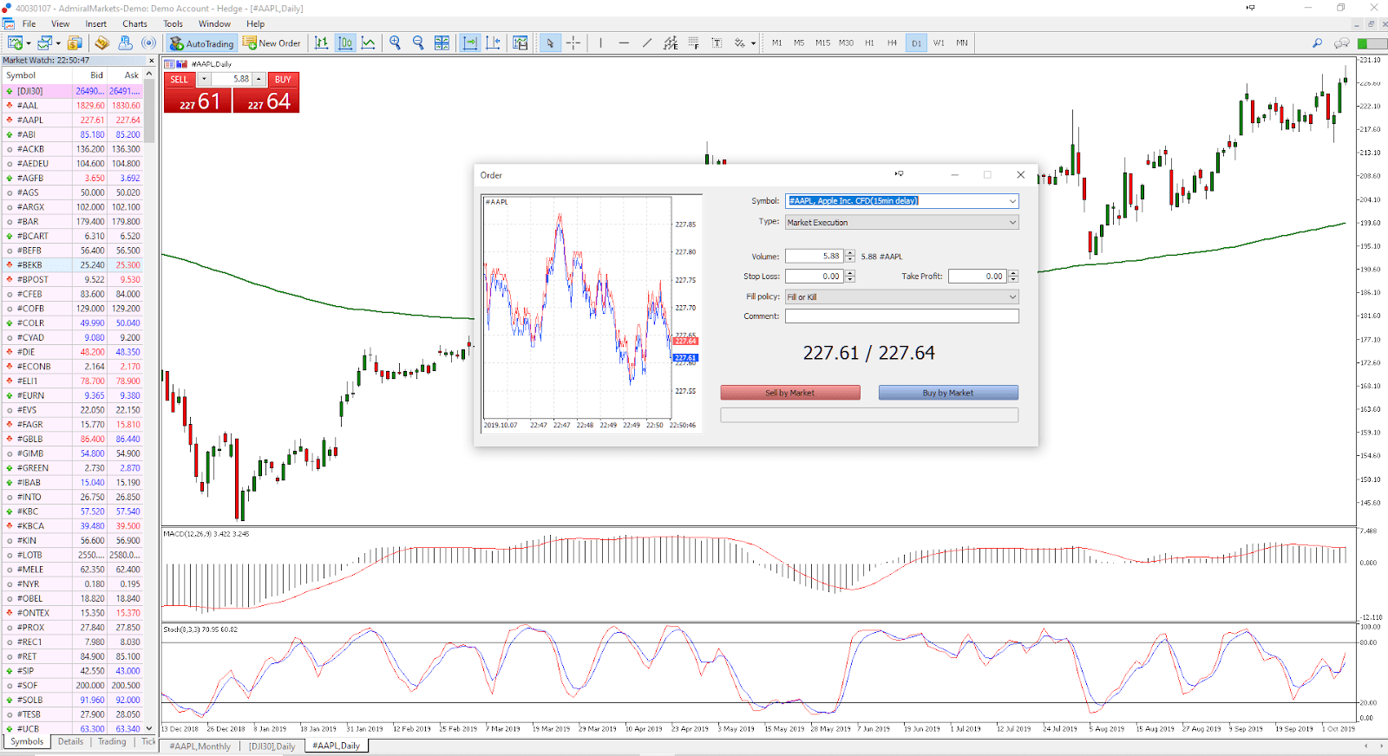This screenshot has height=756, width=1388.
Task: Click the Zoom Out magnifier icon
Action: tap(418, 42)
